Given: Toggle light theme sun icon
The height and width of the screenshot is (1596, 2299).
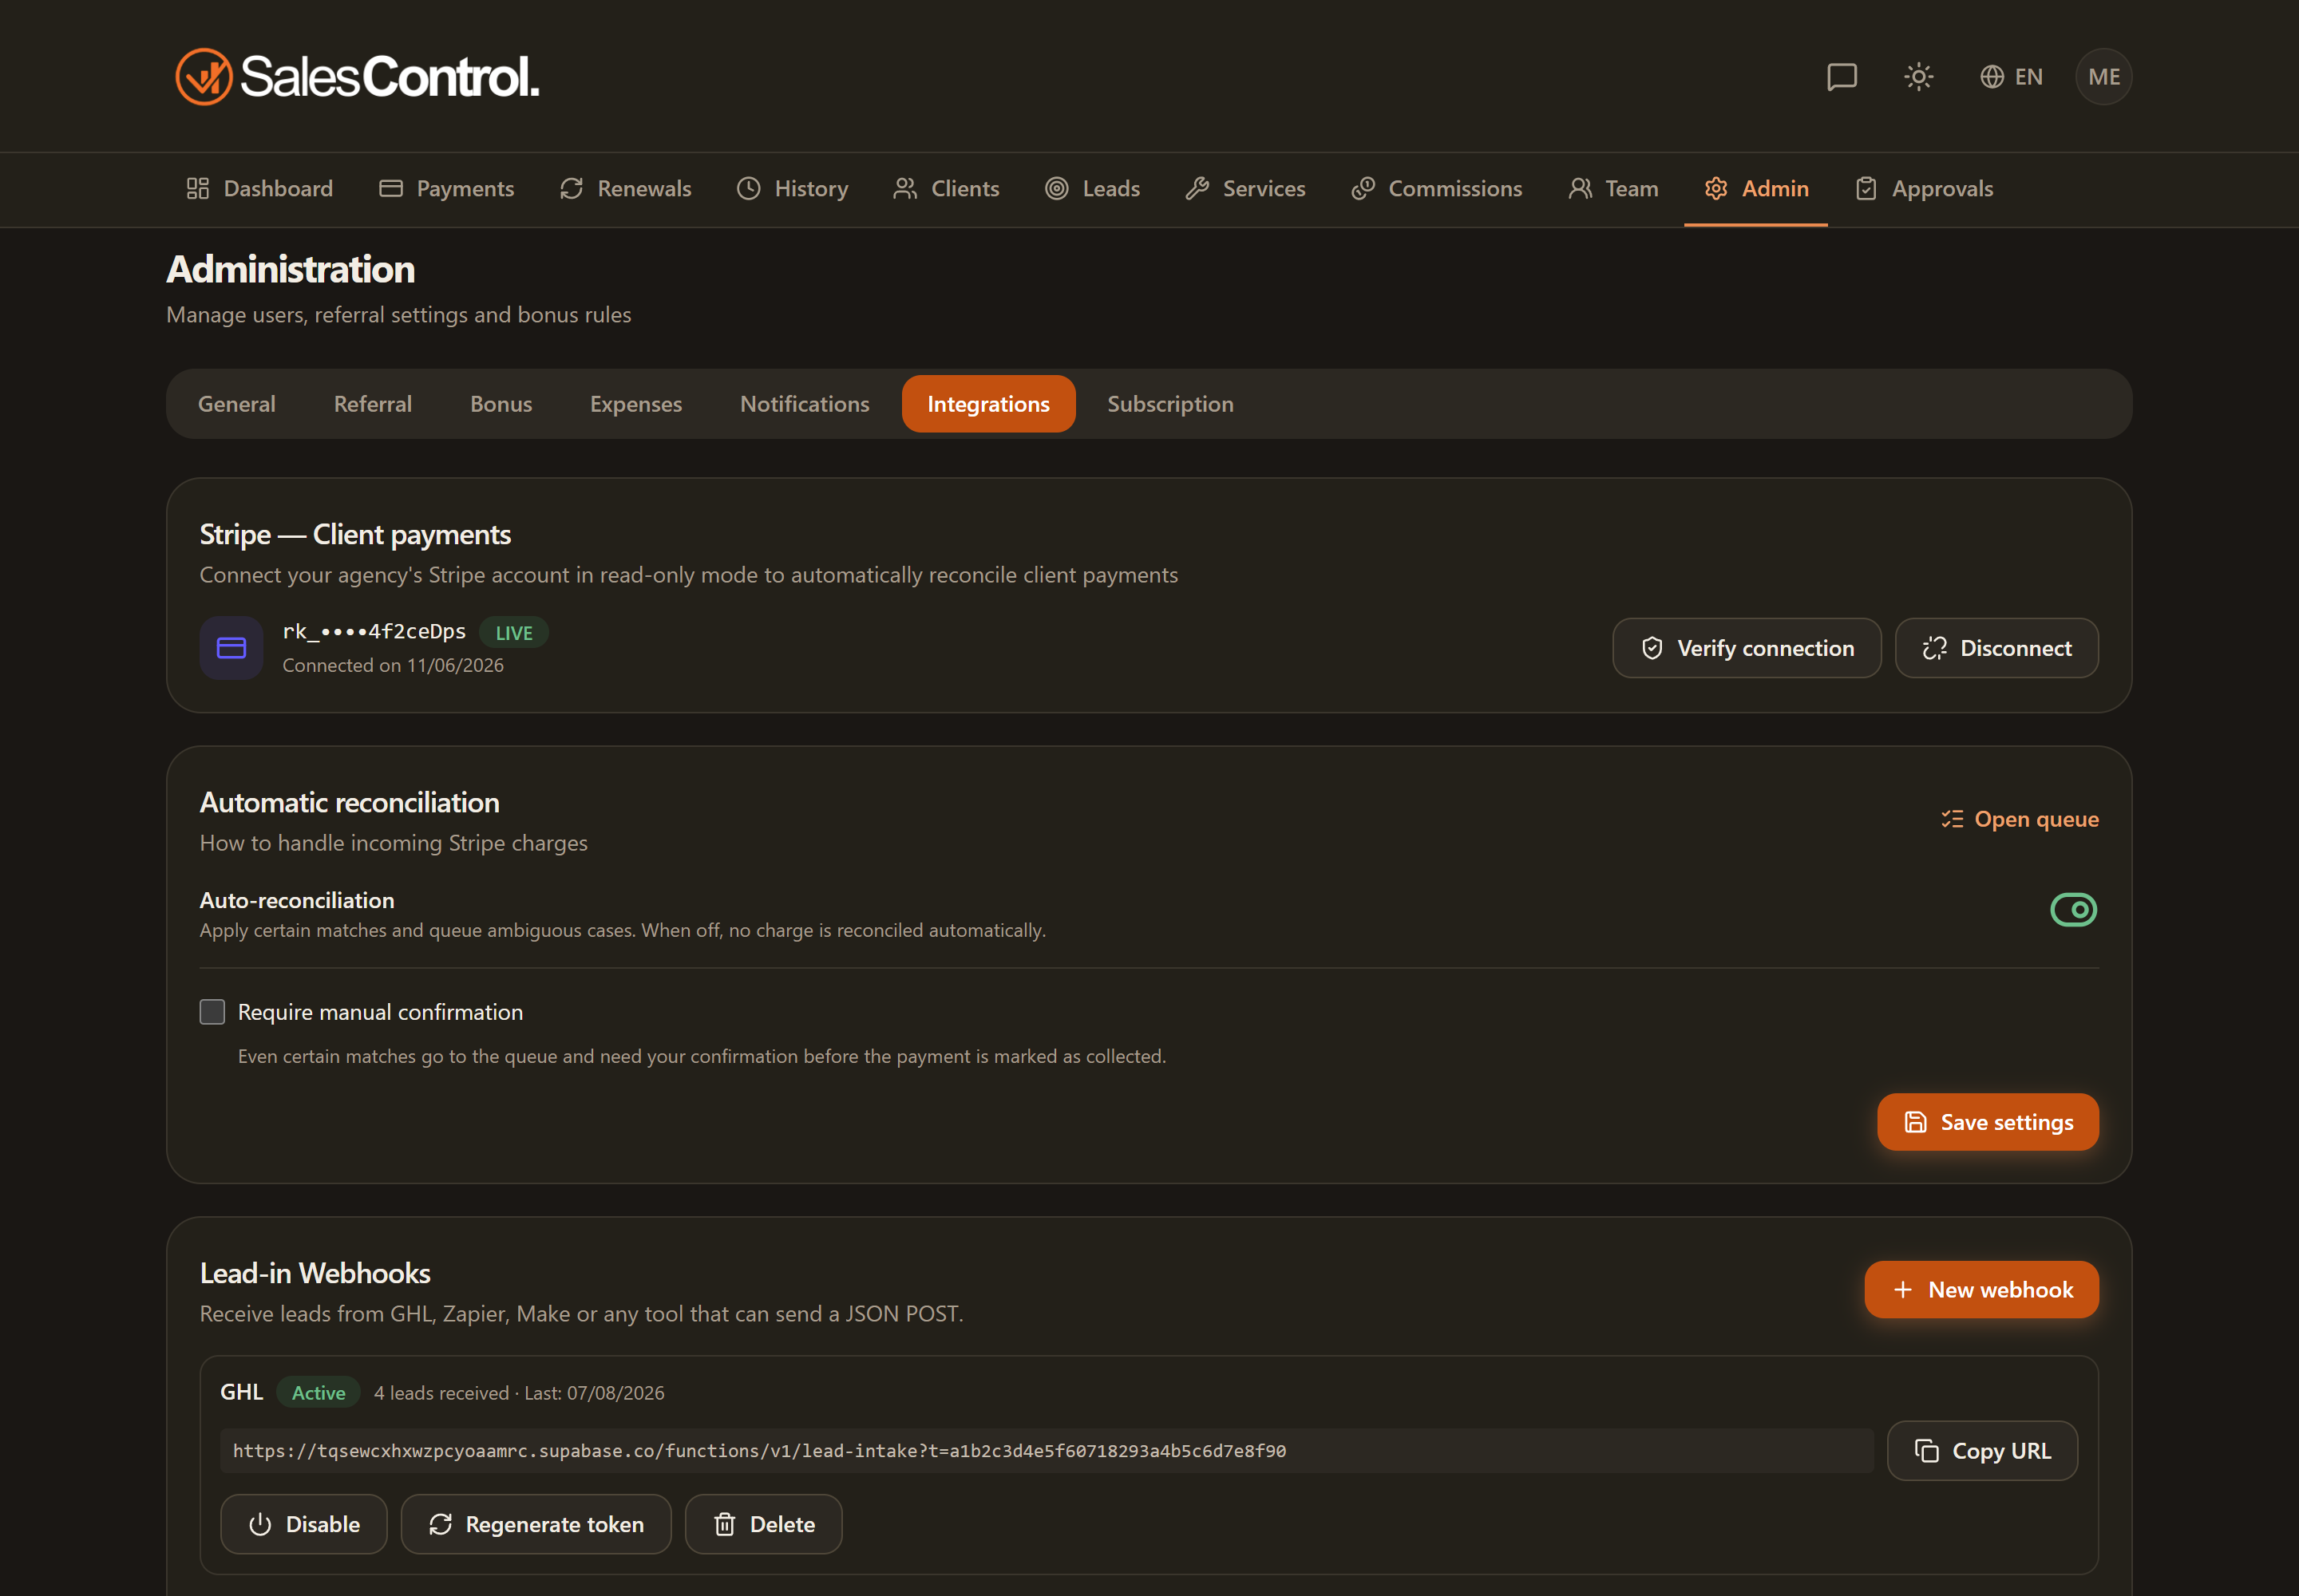Looking at the screenshot, I should tap(1918, 77).
